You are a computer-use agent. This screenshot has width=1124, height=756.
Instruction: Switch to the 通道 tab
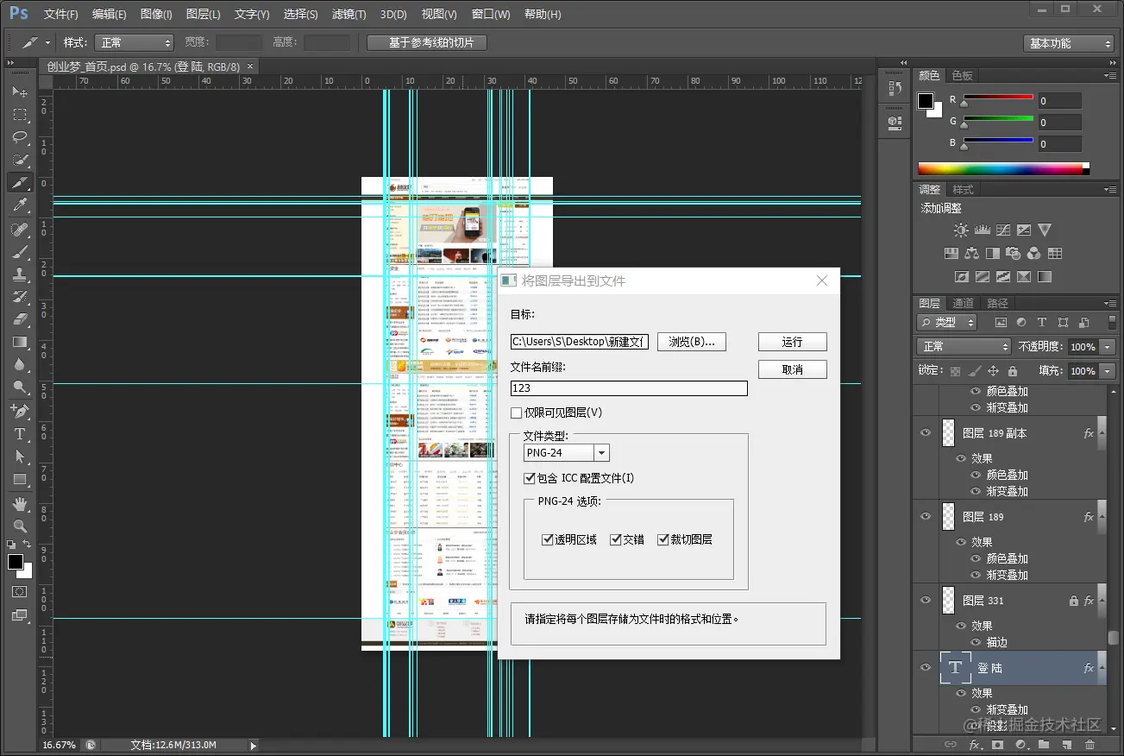tap(963, 303)
